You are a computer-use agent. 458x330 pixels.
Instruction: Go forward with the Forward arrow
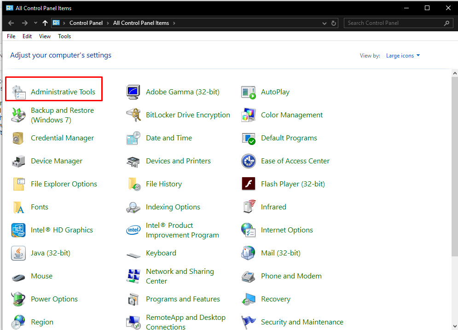(x=25, y=23)
